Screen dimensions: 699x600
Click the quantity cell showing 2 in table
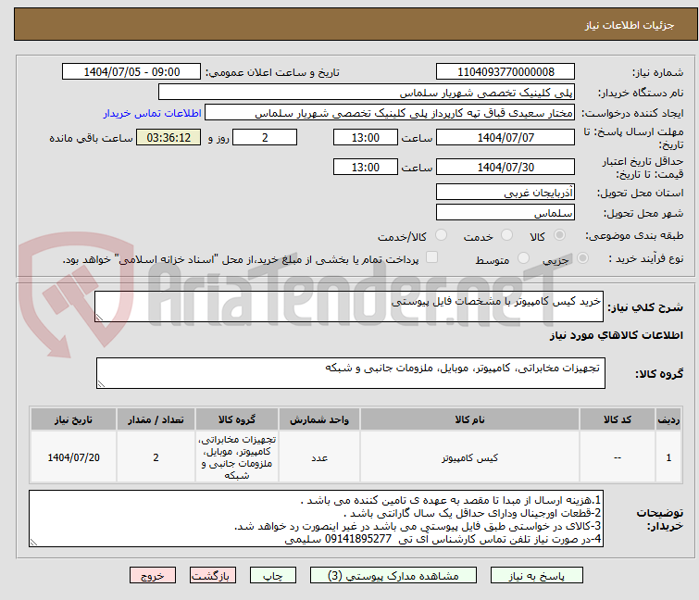point(156,457)
